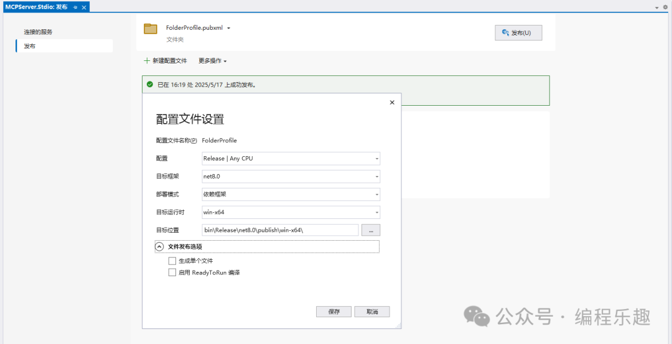Select 连接的服务 in the sidebar
This screenshot has width=672, height=344.
(38, 32)
